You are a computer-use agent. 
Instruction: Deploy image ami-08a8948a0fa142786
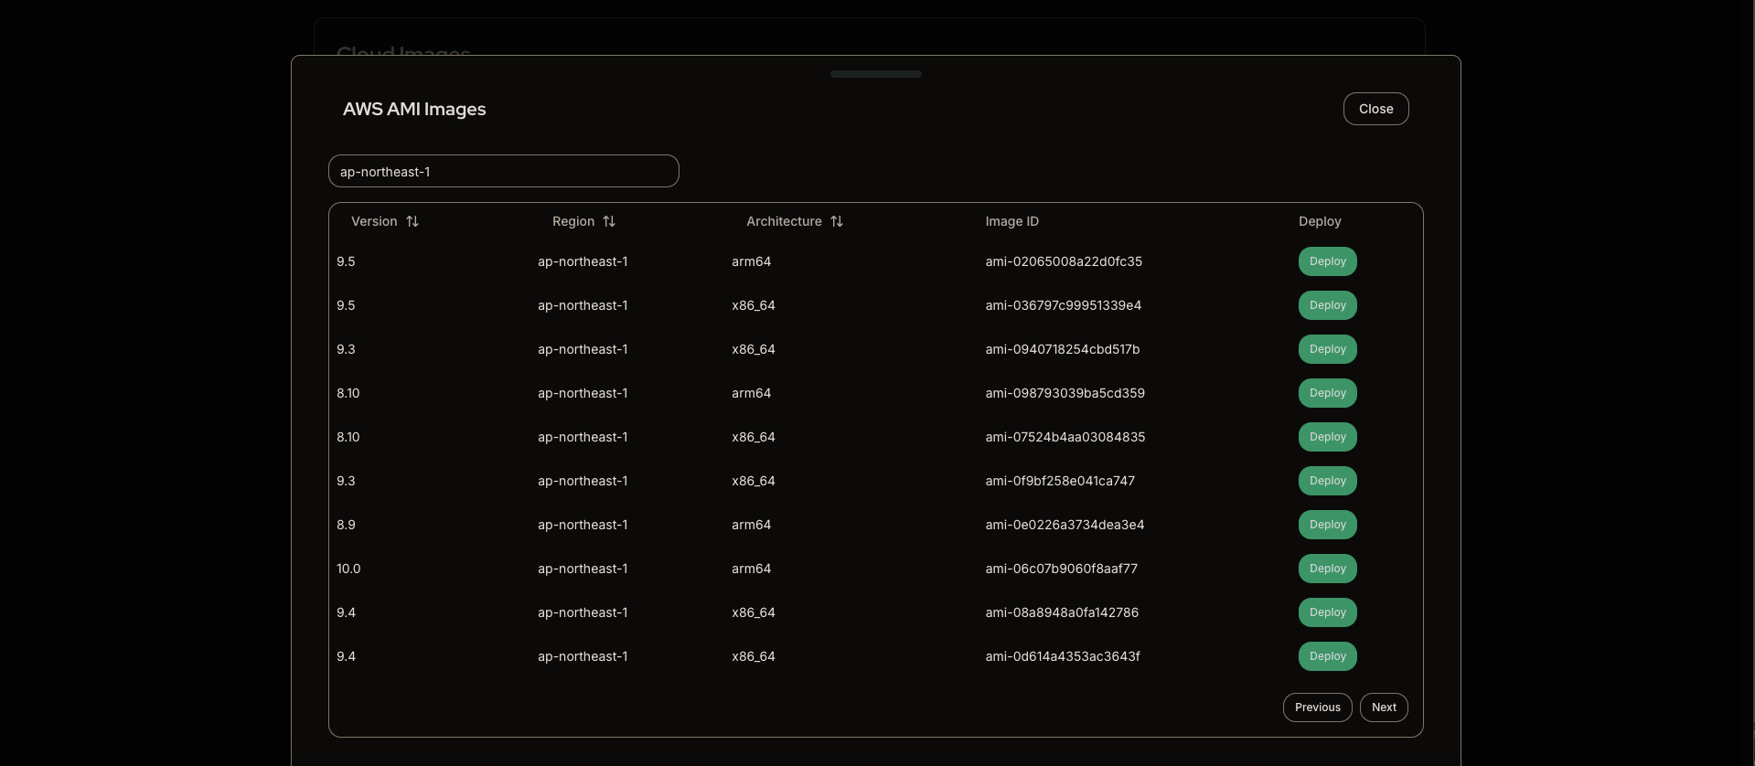tap(1327, 612)
